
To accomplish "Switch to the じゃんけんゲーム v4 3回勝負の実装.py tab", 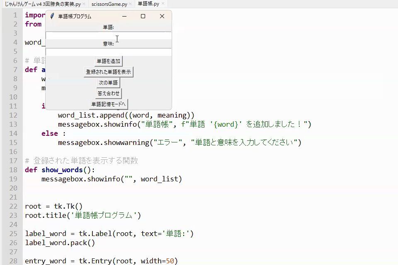I will (43, 4).
